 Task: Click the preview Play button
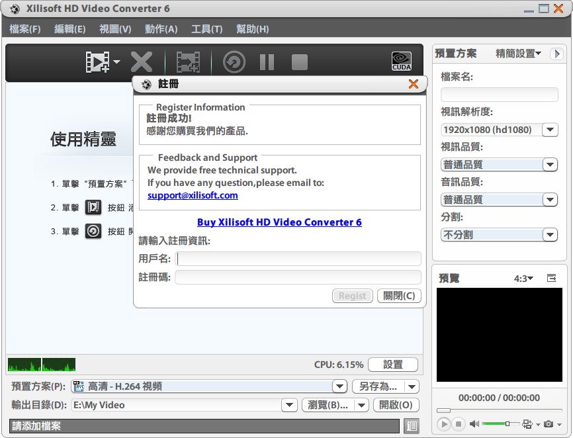443,424
